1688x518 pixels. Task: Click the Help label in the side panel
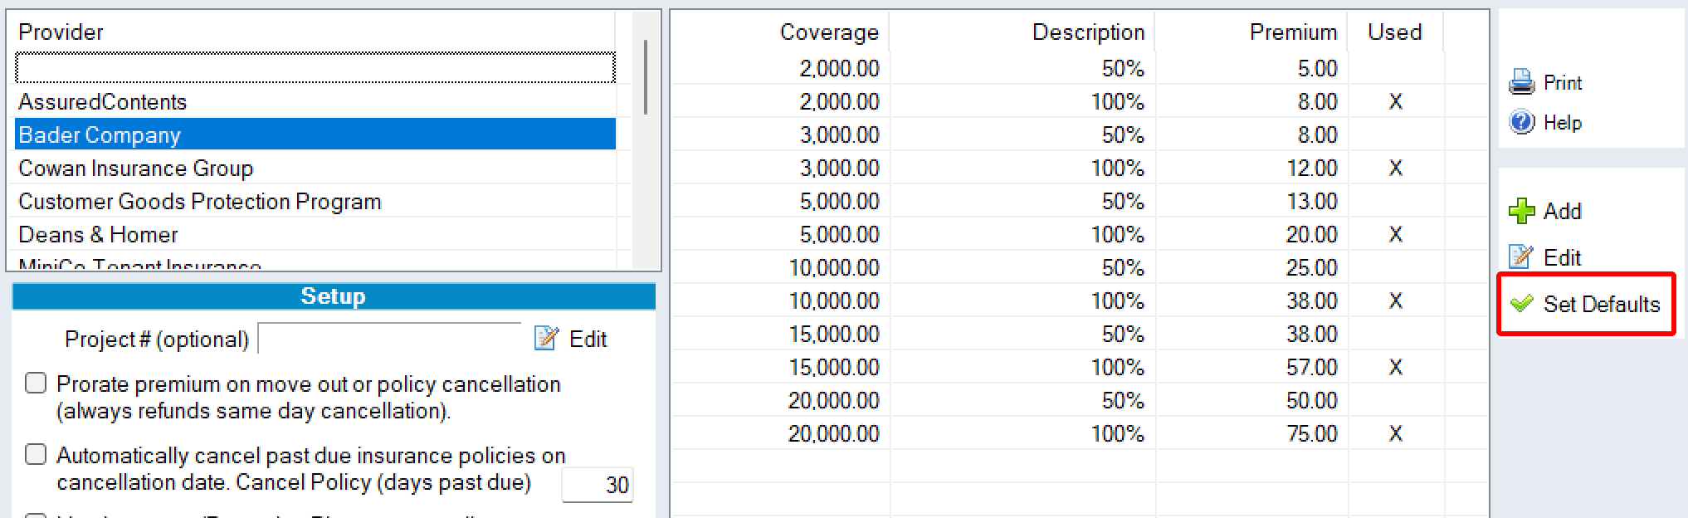tap(1563, 123)
